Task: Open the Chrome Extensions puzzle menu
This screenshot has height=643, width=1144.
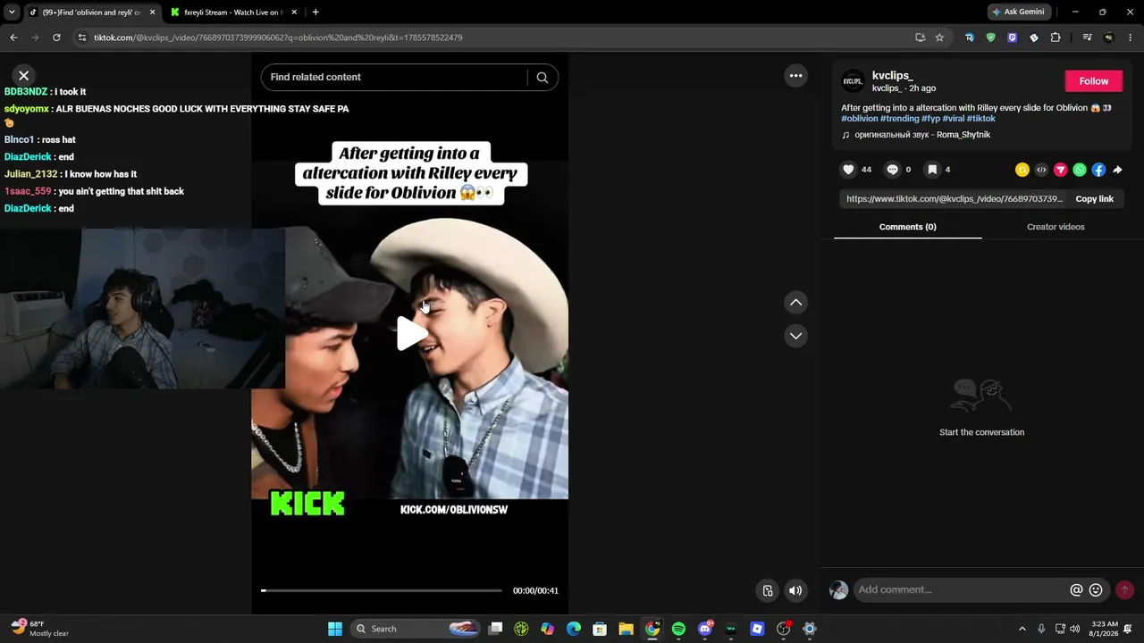Action: 1056,38
